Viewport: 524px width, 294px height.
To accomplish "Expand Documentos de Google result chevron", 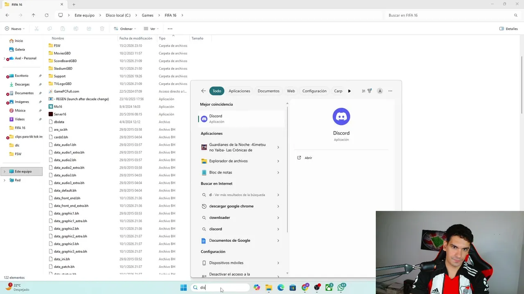I will pyautogui.click(x=278, y=241).
